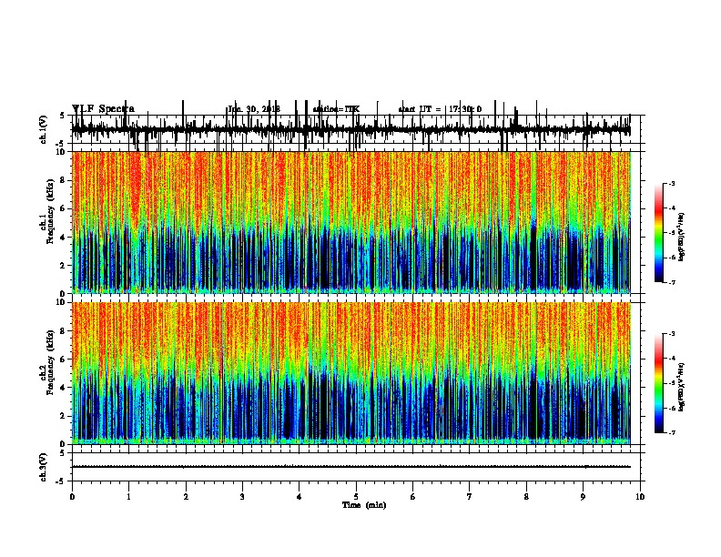This screenshot has width=721, height=557.
Task: Click the ch.1 spectrogram "2" kHz tick label
Action: coord(64,265)
